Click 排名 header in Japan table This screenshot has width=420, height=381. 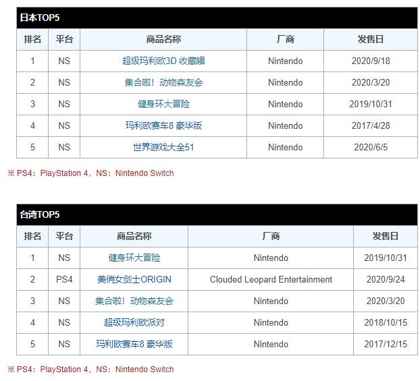32,39
